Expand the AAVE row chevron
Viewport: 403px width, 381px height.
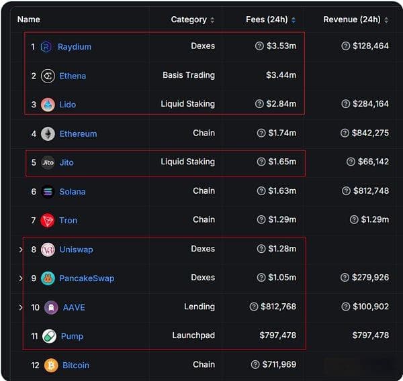[21, 307]
